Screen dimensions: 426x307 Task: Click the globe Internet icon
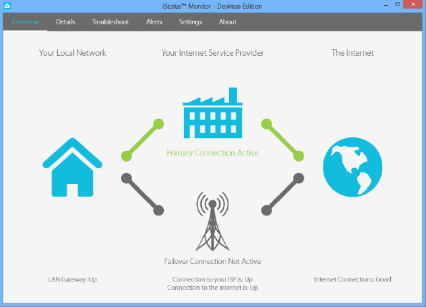(x=353, y=167)
